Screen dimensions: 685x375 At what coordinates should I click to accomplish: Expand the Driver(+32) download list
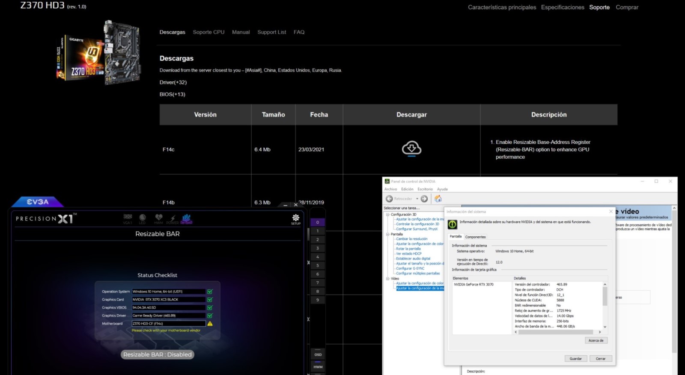click(x=173, y=82)
